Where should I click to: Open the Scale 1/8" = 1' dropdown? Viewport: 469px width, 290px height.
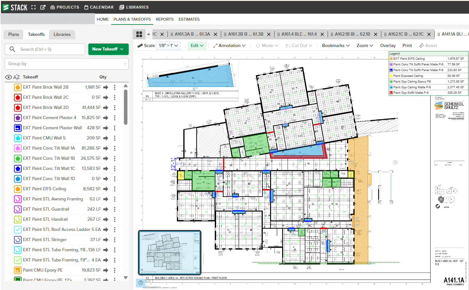click(168, 46)
